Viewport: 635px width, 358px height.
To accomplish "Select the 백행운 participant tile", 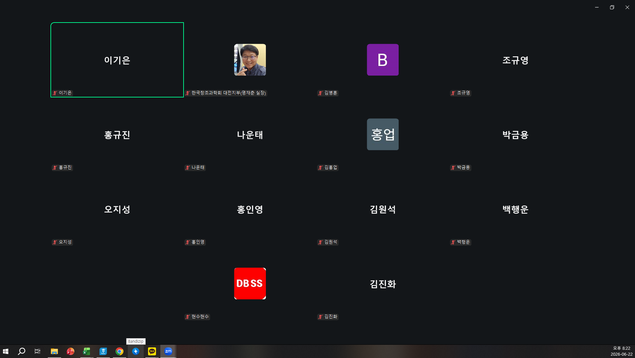I will tap(516, 209).
